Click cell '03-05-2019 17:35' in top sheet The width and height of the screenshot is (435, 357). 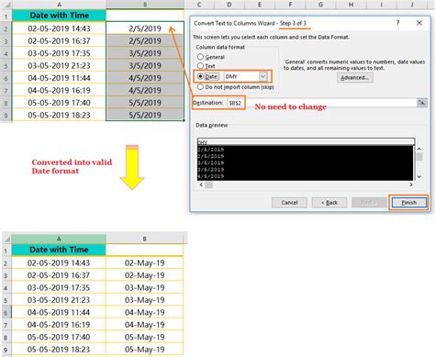[x=59, y=53]
